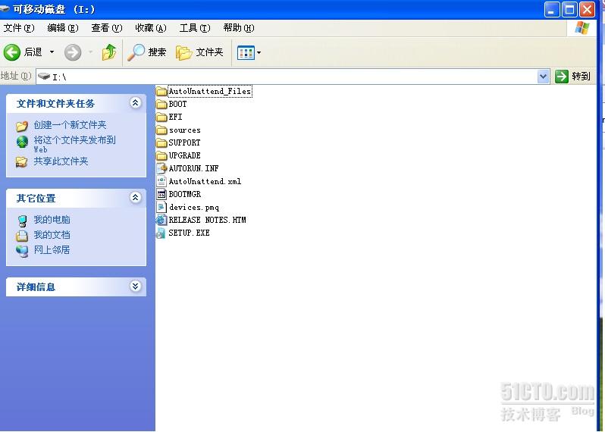Select the devices.pmq file icon

point(161,207)
